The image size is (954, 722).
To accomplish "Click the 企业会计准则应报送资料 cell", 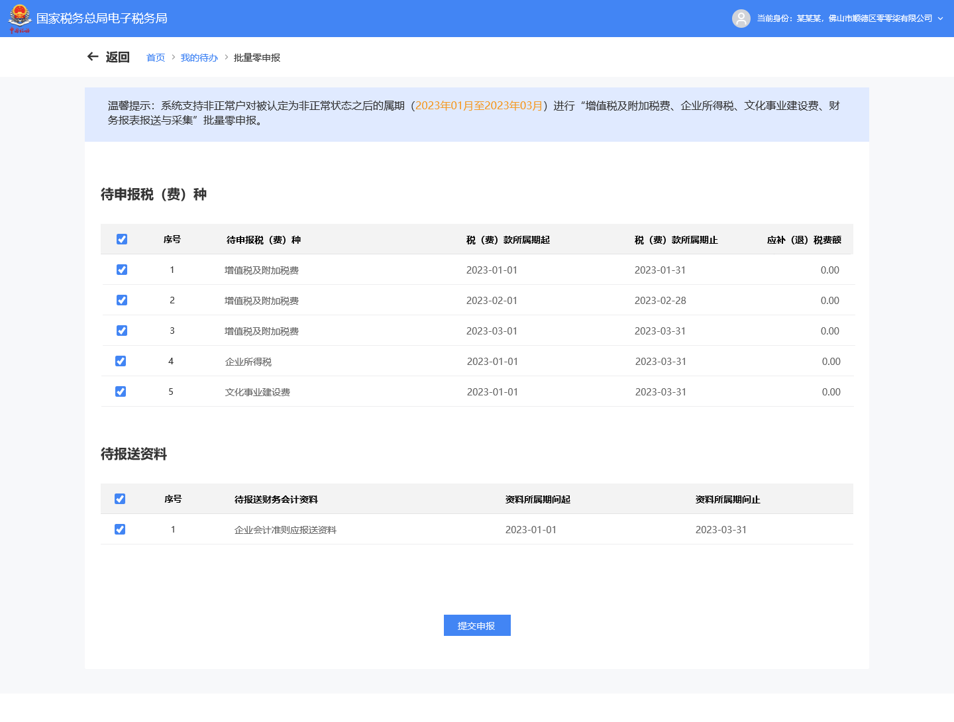I will pos(286,530).
